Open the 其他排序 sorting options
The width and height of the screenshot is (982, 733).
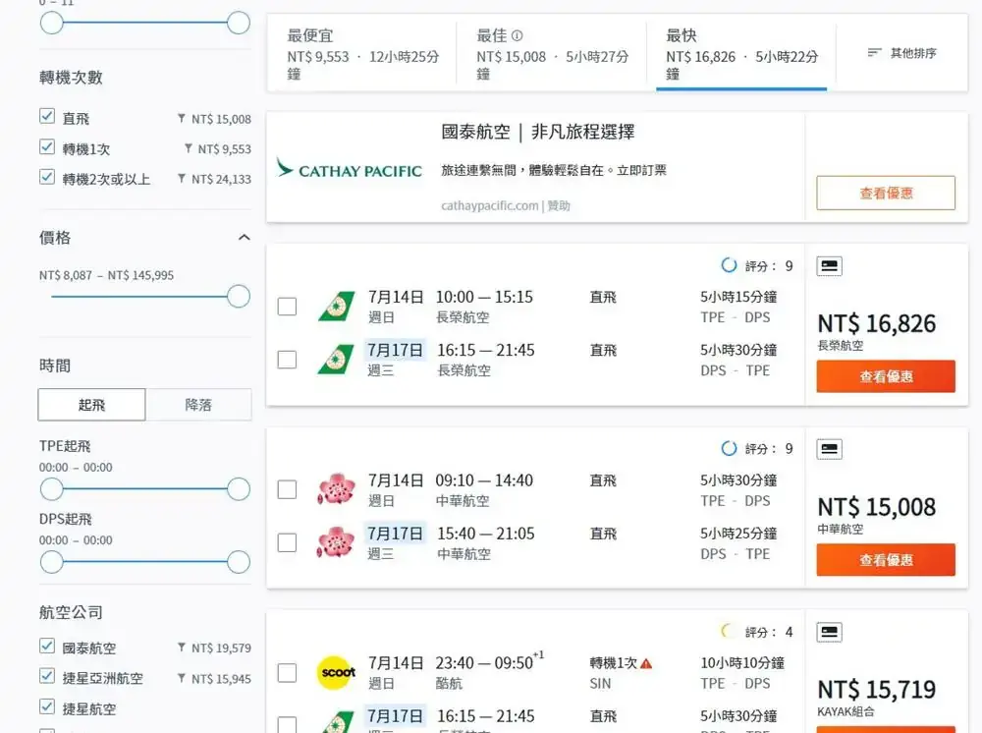tap(901, 53)
